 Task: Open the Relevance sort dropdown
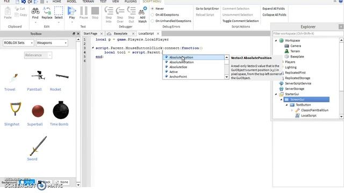tap(38, 55)
